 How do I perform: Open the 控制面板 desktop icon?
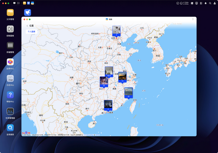10,29
